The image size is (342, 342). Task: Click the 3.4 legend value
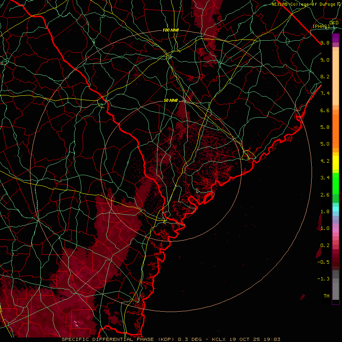[325, 178]
